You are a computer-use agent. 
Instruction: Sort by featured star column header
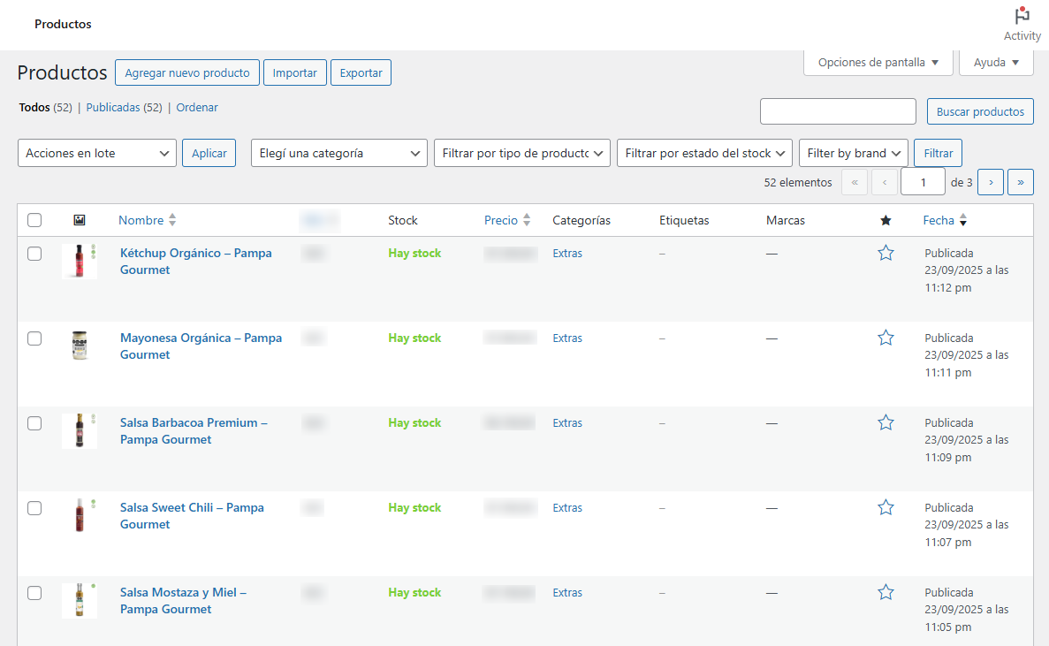pos(886,220)
